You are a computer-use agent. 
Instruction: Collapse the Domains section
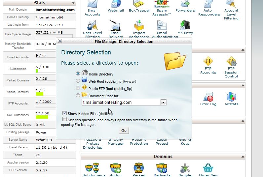[243, 157]
